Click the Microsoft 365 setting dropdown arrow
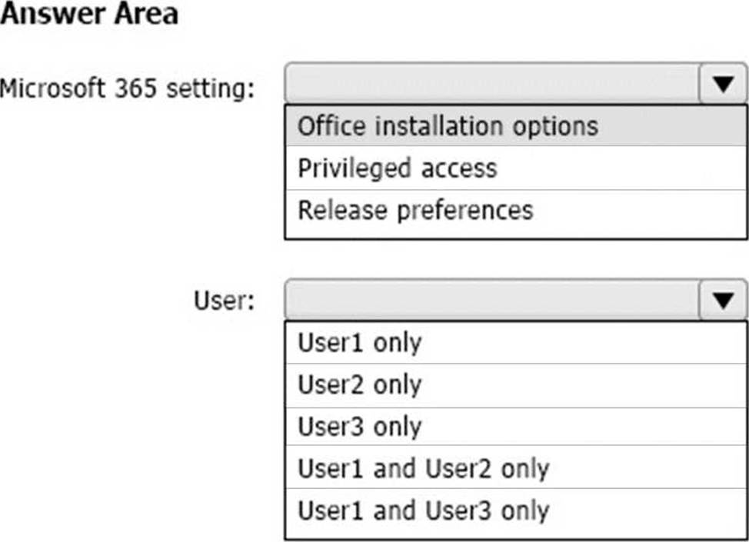The height and width of the screenshot is (542, 749). click(723, 84)
